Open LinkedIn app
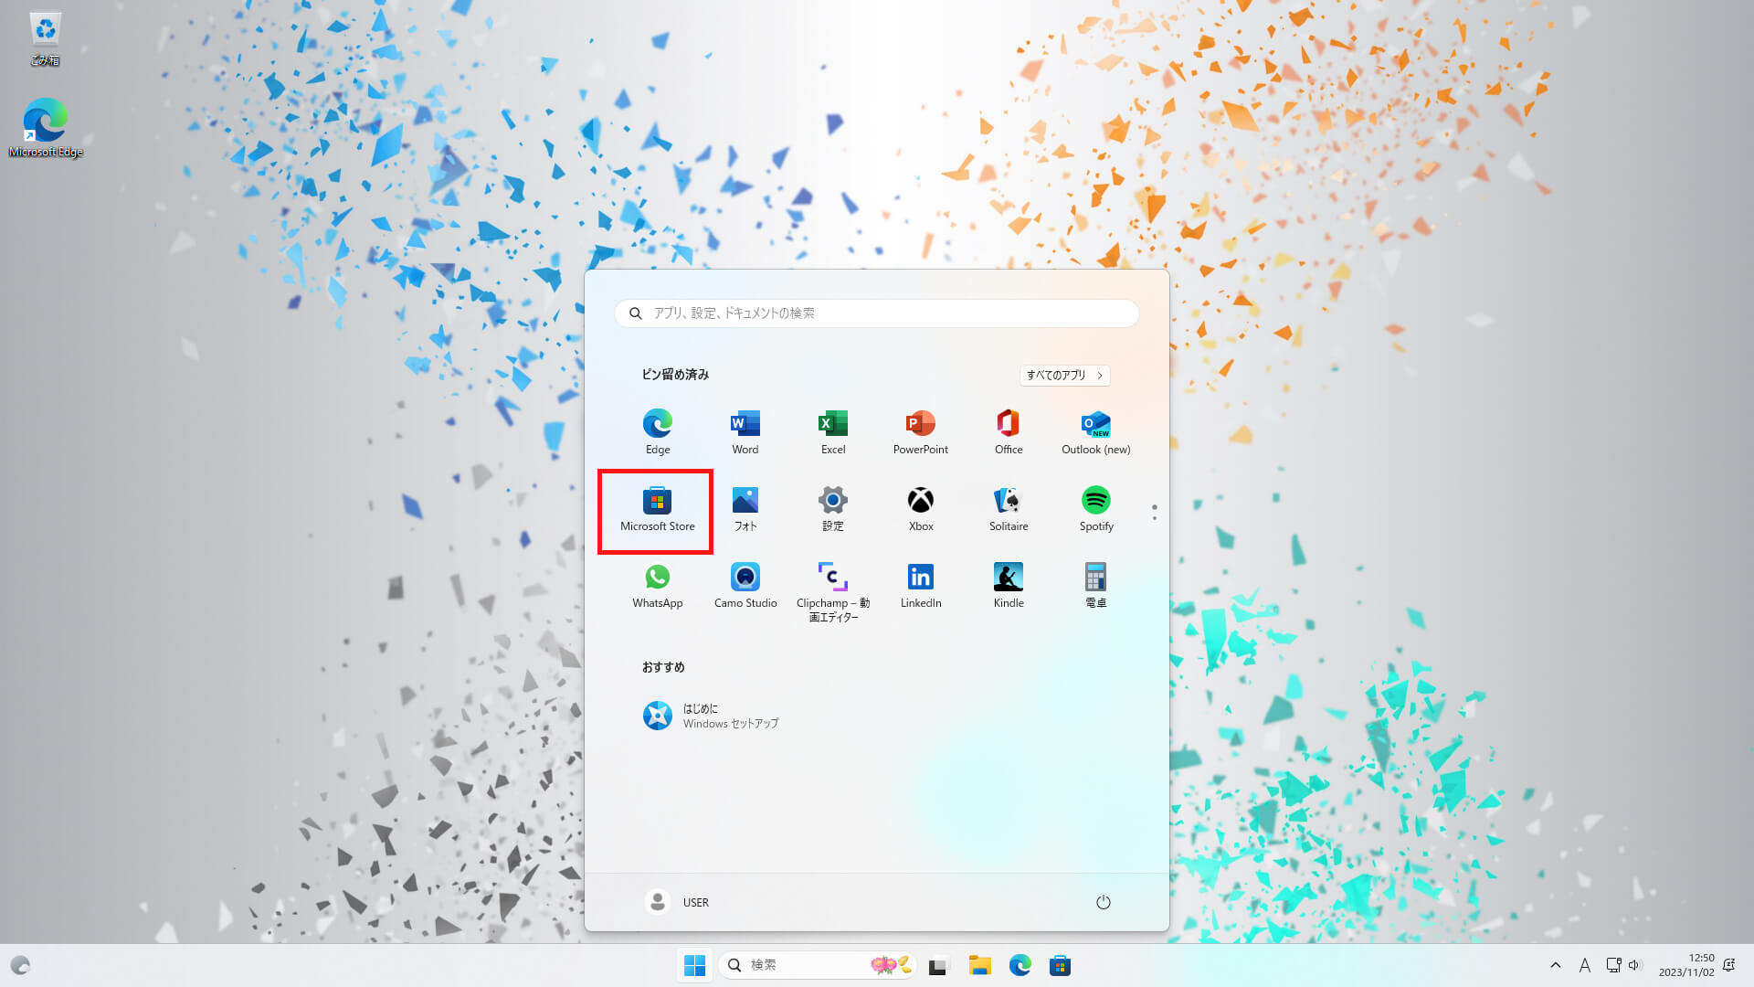The image size is (1754, 987). pyautogui.click(x=920, y=586)
